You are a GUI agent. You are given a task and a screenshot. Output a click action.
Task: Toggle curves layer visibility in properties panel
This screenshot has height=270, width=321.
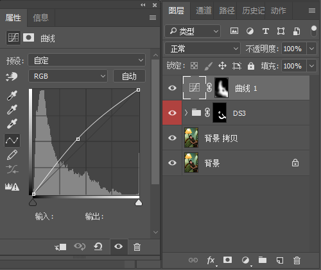click(118, 247)
